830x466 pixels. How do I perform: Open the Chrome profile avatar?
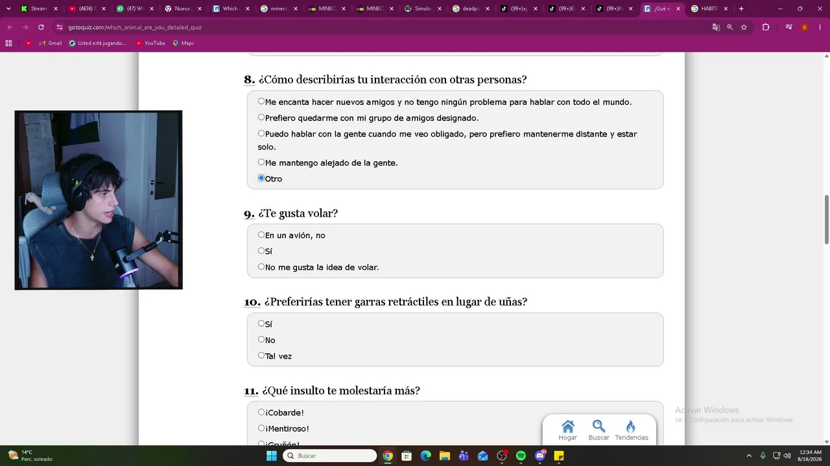(805, 27)
